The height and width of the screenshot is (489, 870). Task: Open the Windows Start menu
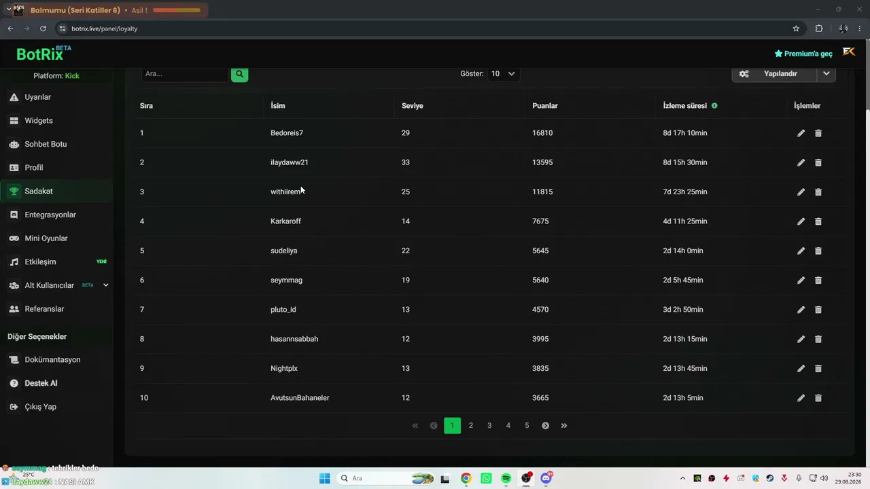(x=324, y=478)
